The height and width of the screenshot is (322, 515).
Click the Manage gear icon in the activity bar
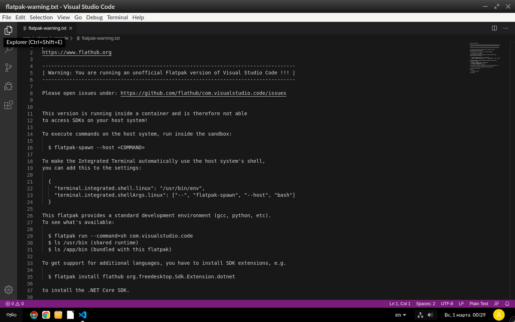coord(9,290)
